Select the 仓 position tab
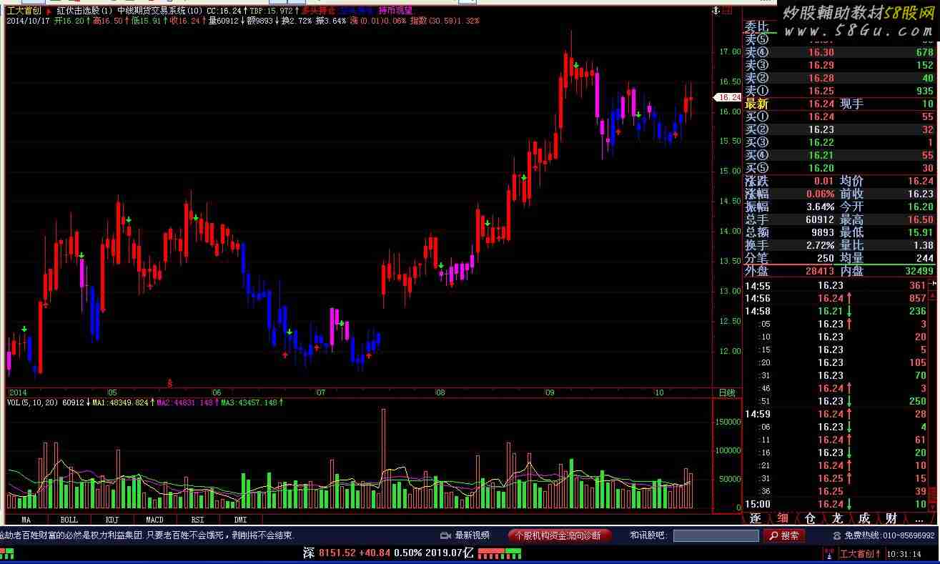Viewport: 940px width, 564px height. pyautogui.click(x=810, y=518)
